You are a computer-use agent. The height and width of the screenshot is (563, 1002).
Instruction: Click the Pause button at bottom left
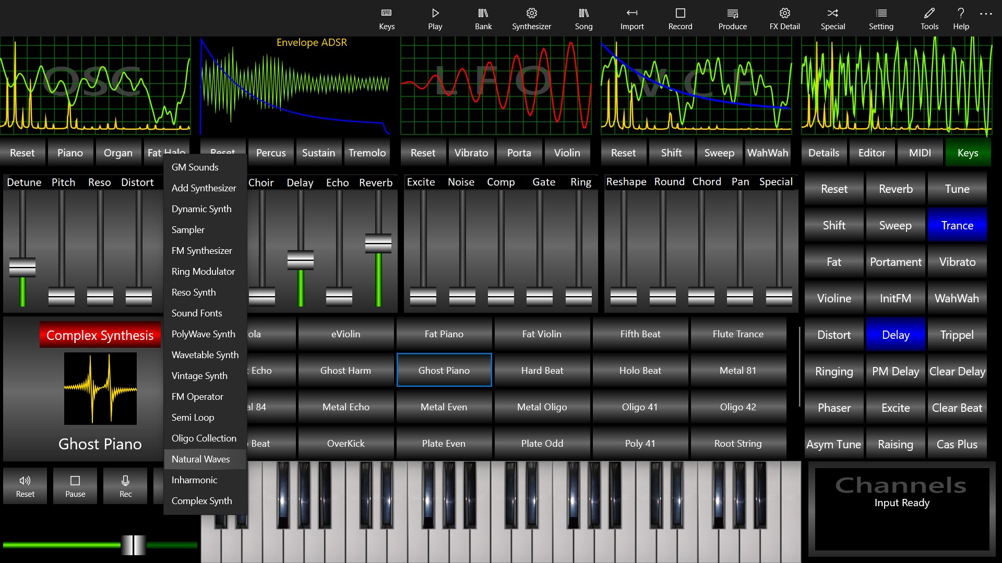[75, 486]
